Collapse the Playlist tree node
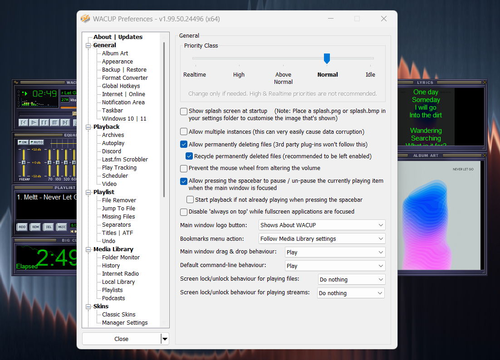500x360 pixels. (88, 192)
